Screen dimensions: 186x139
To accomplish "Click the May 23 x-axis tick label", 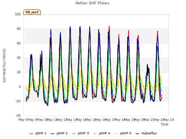I will [x=169, y=120].
